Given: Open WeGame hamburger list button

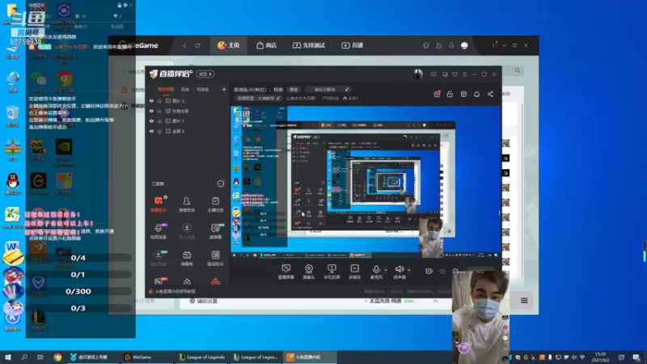Looking at the screenshot, I should 524,300.
